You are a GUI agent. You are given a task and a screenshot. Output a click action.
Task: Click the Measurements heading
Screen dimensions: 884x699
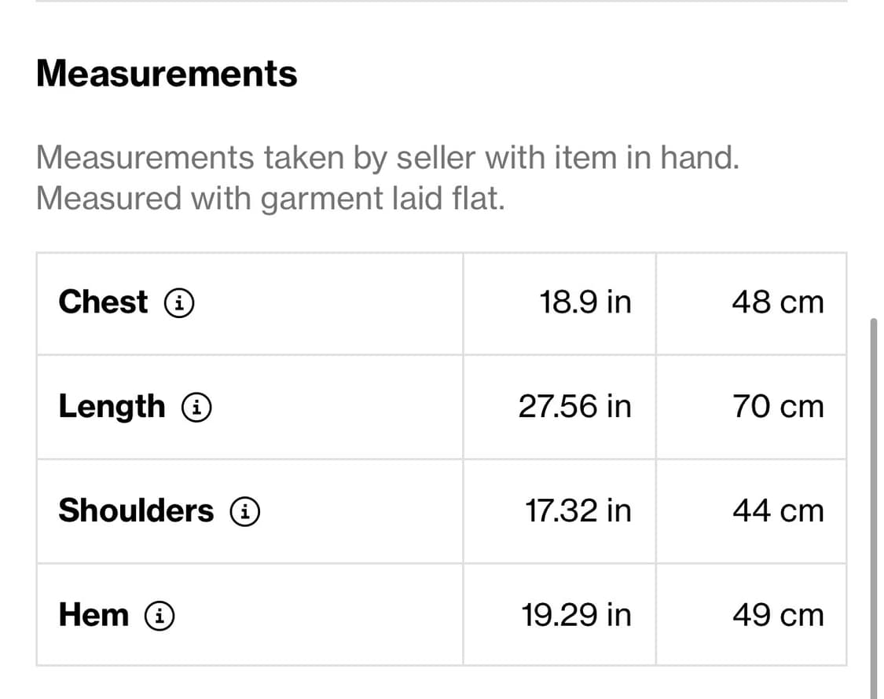coord(167,74)
